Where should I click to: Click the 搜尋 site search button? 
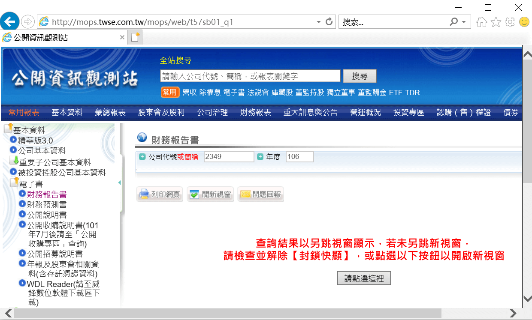360,76
